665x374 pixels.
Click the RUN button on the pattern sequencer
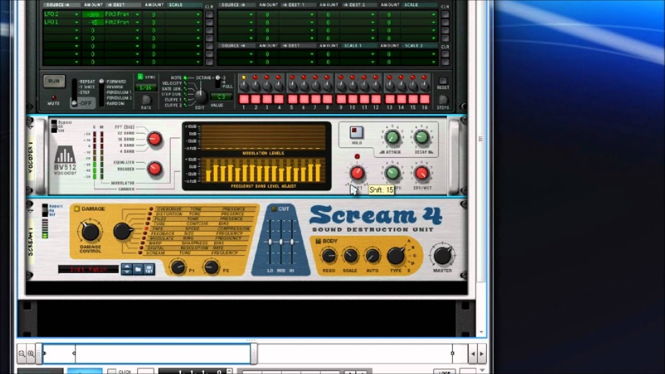(x=54, y=81)
